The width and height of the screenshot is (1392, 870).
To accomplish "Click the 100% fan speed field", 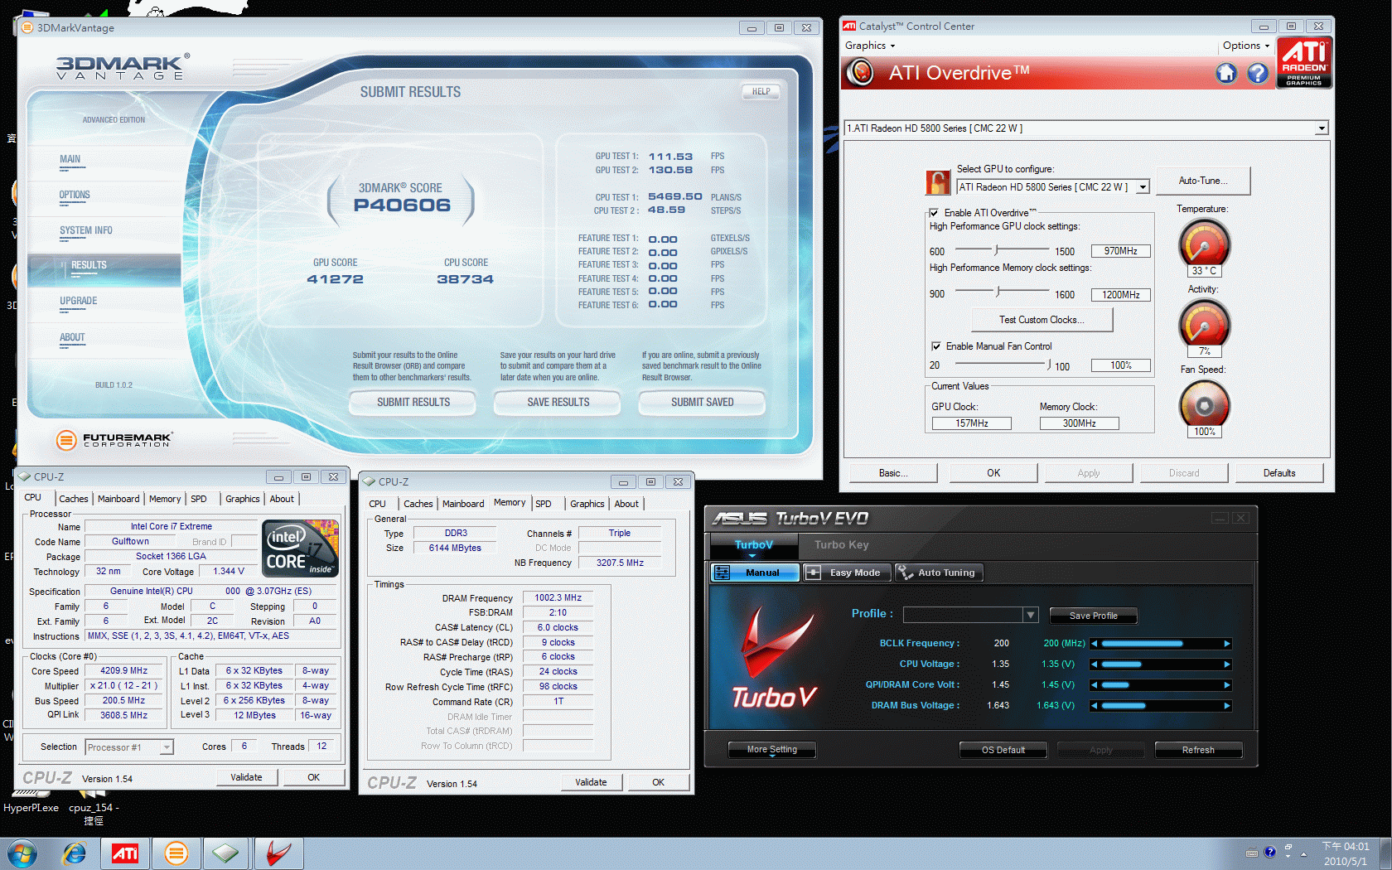I will coord(1121,365).
